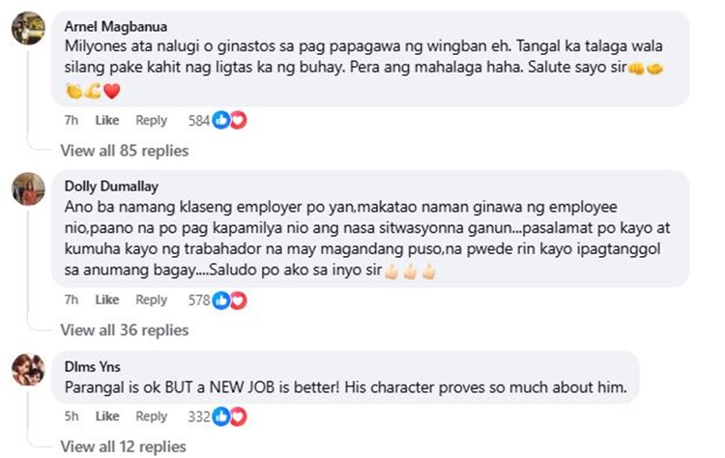725x458 pixels.
Task: Reply to Arnel Magbanua's comment
Action: click(x=151, y=120)
